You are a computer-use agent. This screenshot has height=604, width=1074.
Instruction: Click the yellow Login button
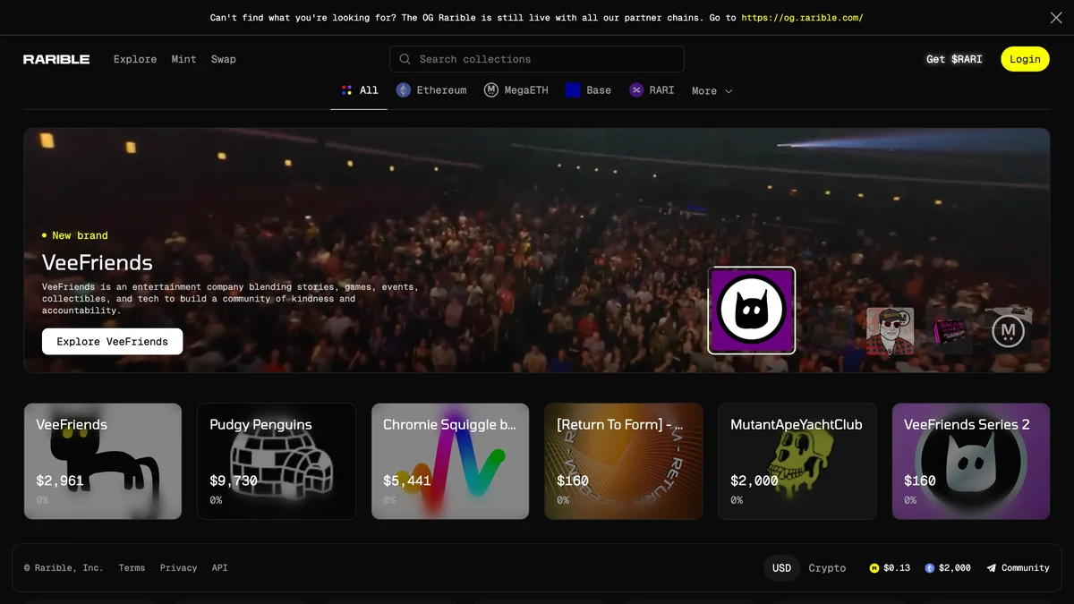[x=1025, y=59]
